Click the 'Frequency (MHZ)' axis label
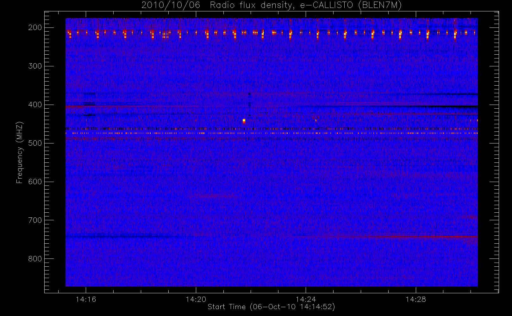 click(x=20, y=152)
